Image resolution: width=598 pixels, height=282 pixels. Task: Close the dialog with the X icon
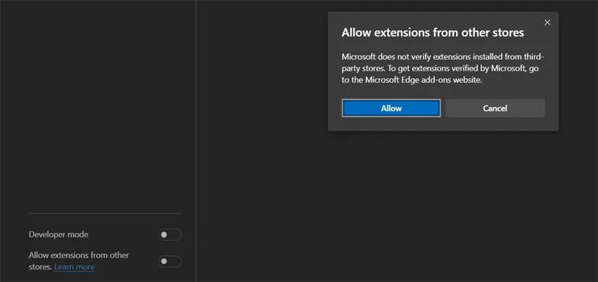[547, 23]
